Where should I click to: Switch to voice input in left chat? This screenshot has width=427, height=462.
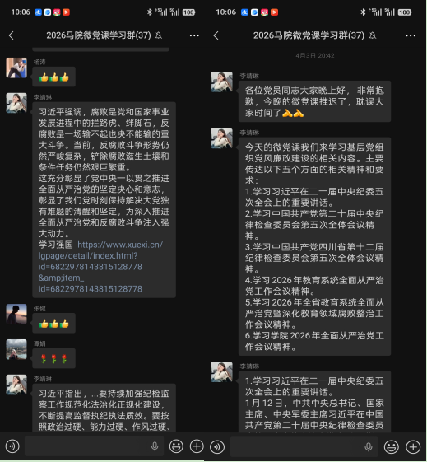(12, 446)
